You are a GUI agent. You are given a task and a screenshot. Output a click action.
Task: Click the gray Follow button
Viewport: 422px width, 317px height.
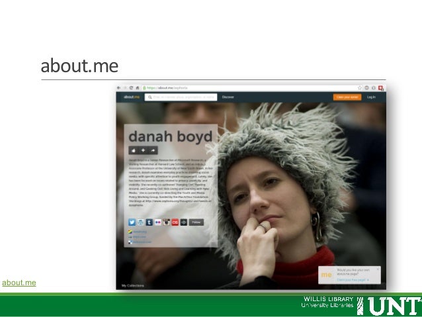(x=196, y=222)
